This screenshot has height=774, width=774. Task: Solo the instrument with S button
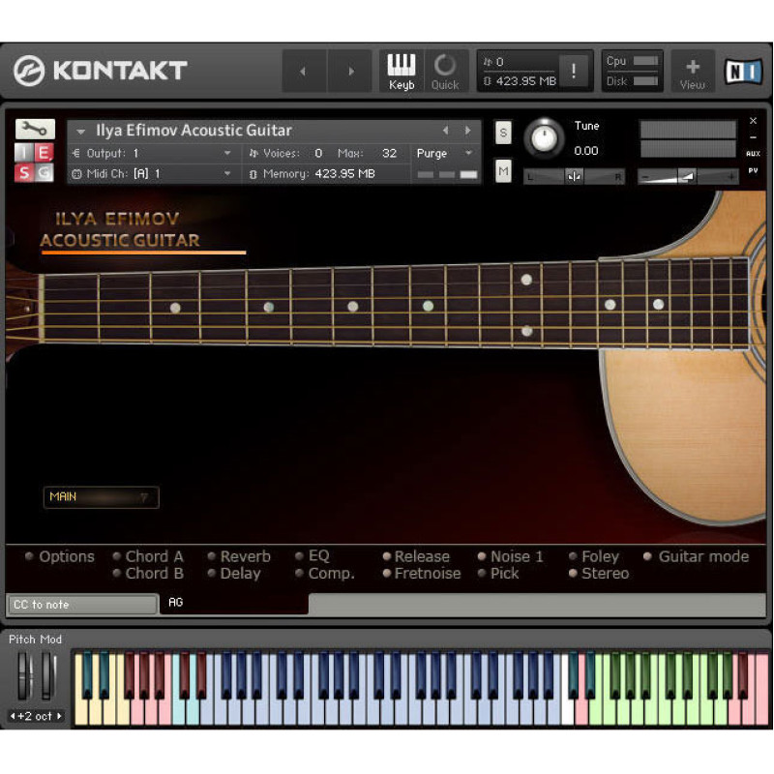503,133
